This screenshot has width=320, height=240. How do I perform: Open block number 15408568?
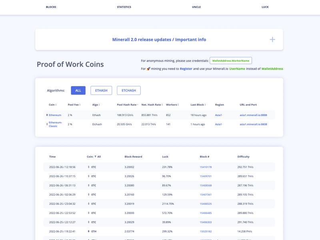206,185
